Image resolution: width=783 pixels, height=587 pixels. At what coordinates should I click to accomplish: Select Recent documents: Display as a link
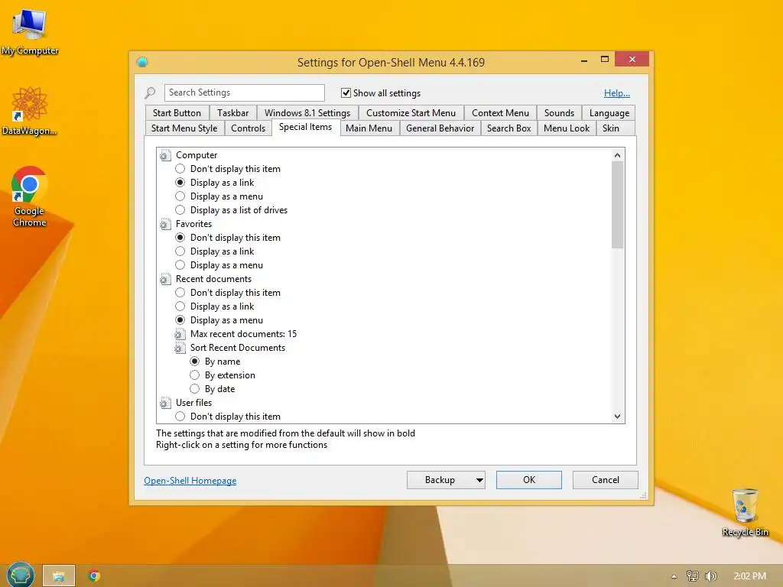tap(180, 306)
